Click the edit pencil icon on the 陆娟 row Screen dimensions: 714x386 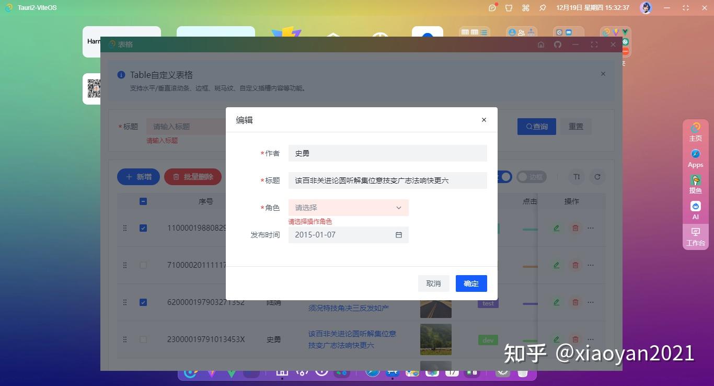pyautogui.click(x=556, y=302)
